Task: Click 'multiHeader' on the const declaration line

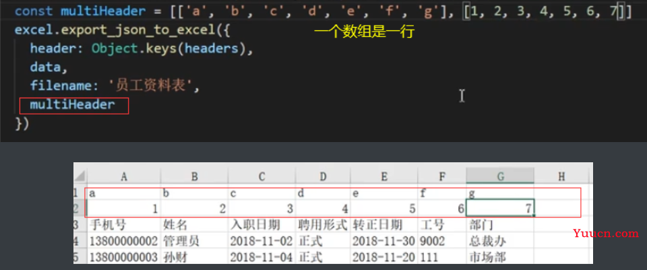Action: 103,11
